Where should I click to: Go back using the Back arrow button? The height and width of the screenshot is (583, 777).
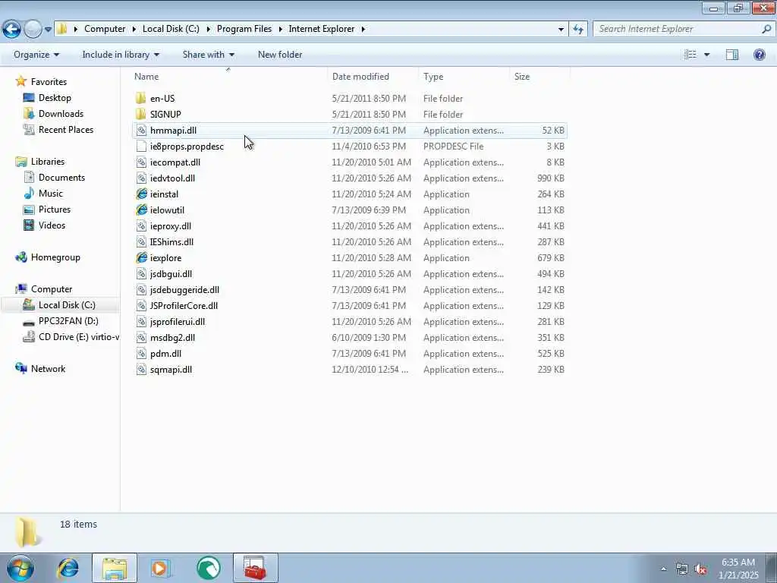click(11, 30)
